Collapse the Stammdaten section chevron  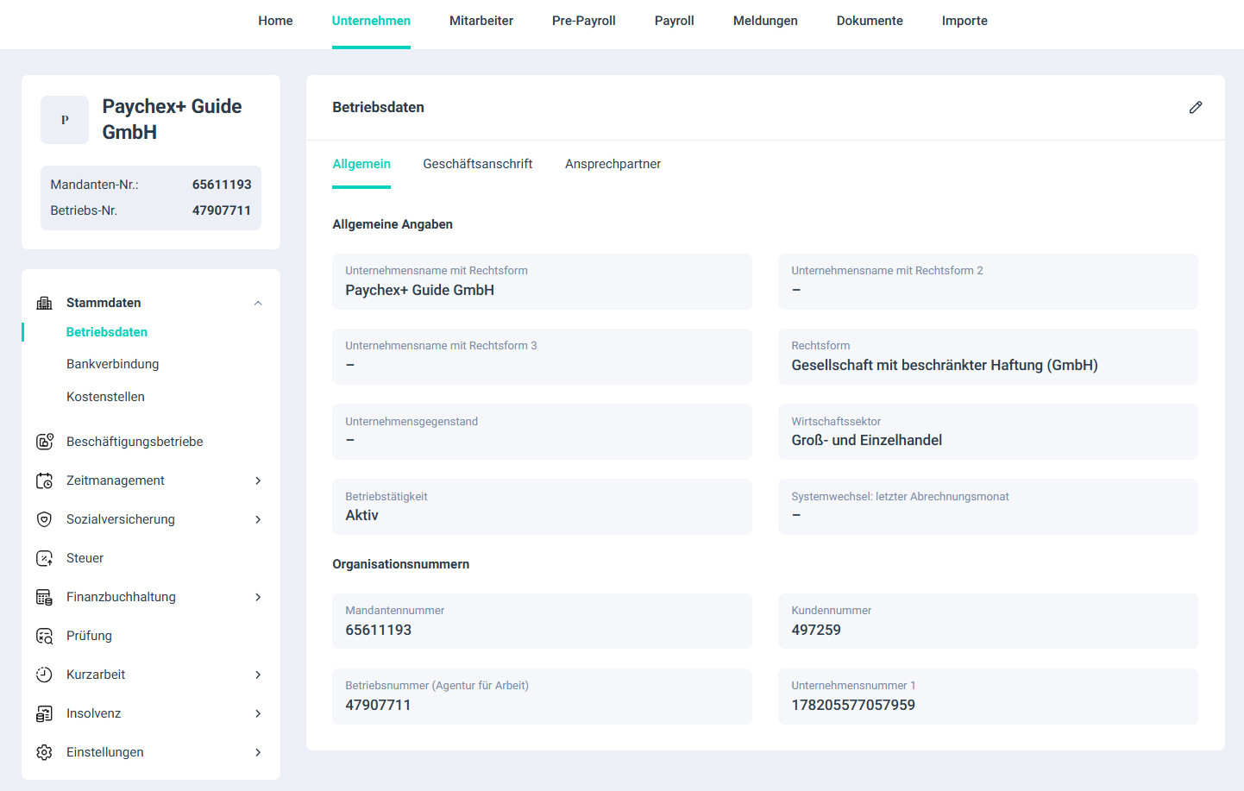(x=258, y=303)
